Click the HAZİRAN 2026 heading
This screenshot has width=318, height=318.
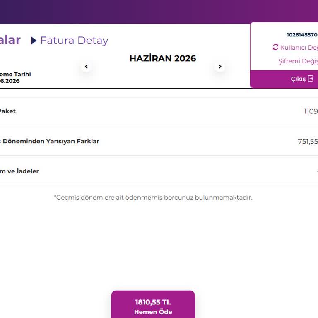click(163, 58)
